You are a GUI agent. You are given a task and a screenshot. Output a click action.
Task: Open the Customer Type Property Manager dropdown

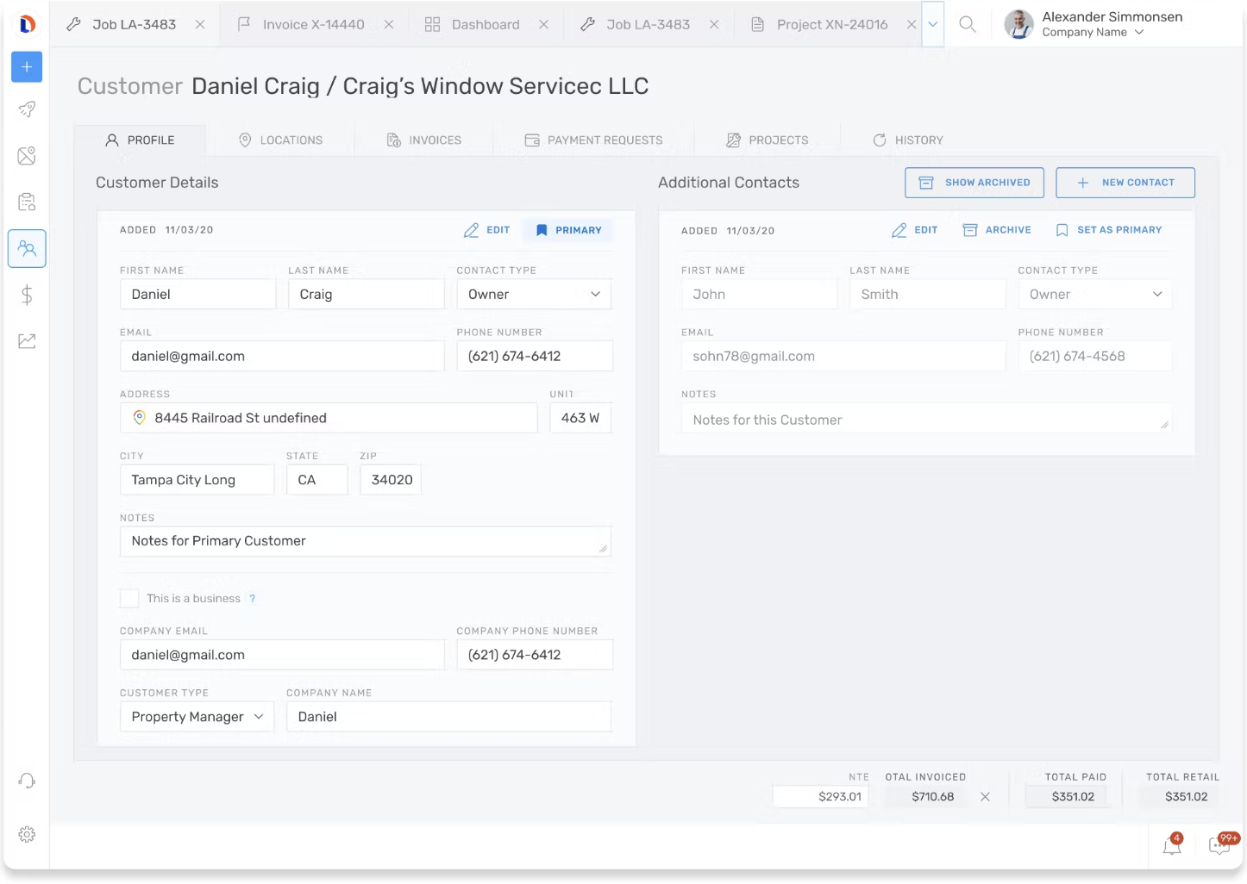click(197, 717)
